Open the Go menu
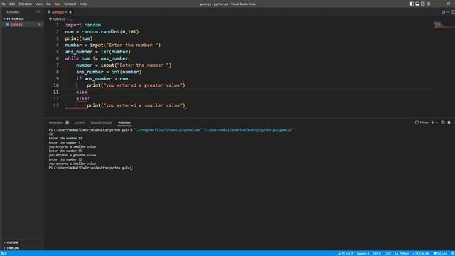The height and width of the screenshot is (256, 455). point(48,4)
